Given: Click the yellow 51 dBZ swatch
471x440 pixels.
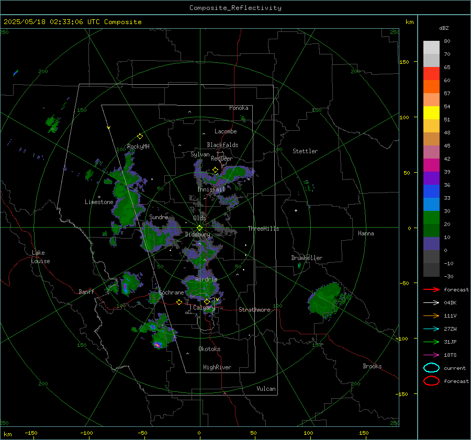Looking at the screenshot, I should pyautogui.click(x=431, y=113).
